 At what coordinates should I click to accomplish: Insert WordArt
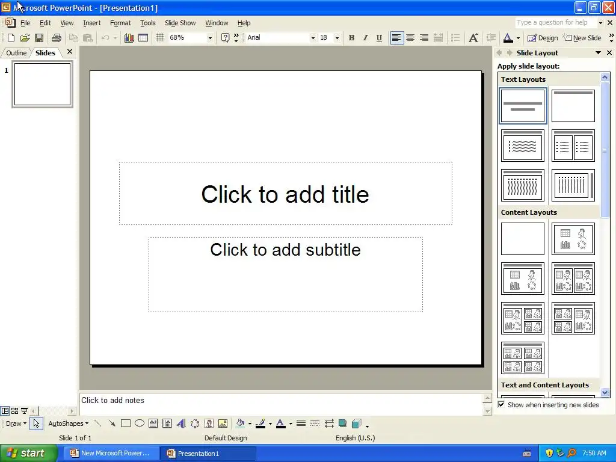[180, 423]
